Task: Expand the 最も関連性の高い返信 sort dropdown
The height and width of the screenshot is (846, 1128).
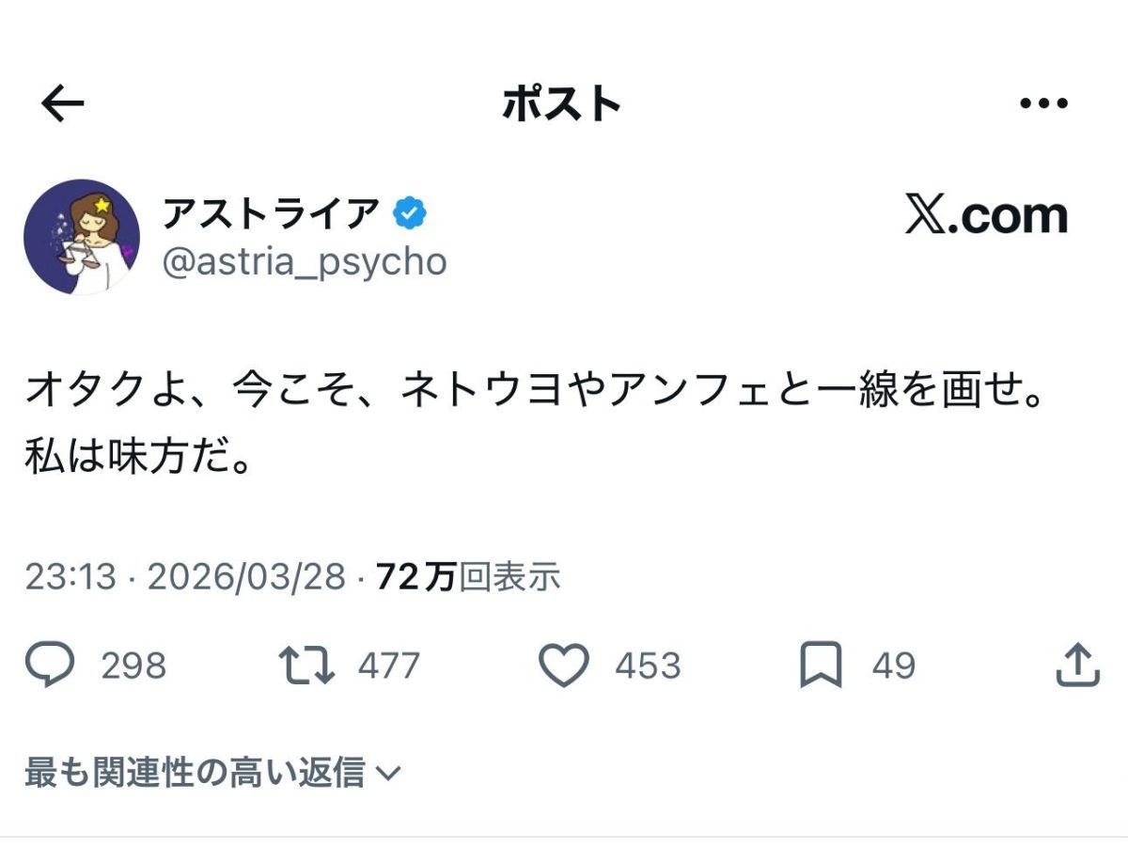Action: (x=195, y=773)
